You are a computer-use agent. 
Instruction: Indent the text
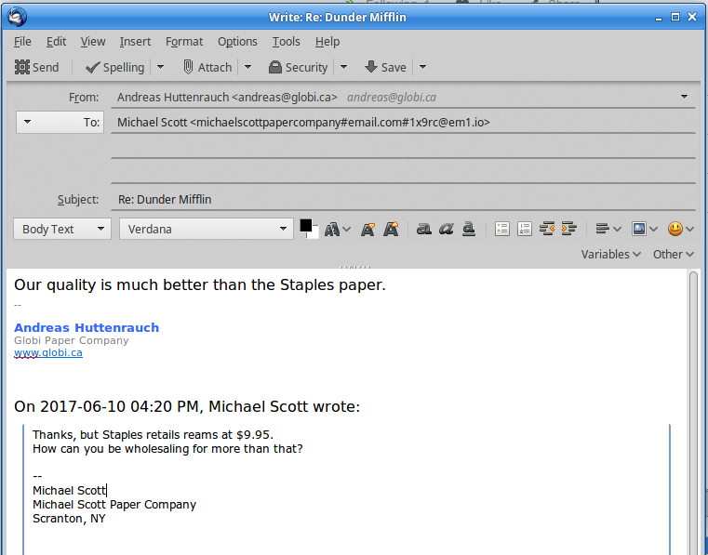(x=569, y=229)
